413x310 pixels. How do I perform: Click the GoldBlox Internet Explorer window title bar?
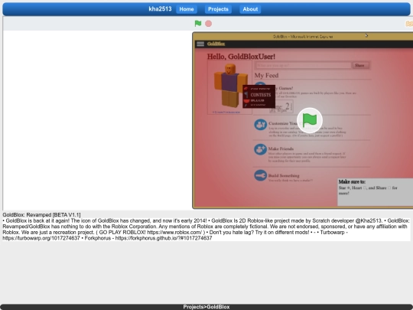tap(303, 37)
